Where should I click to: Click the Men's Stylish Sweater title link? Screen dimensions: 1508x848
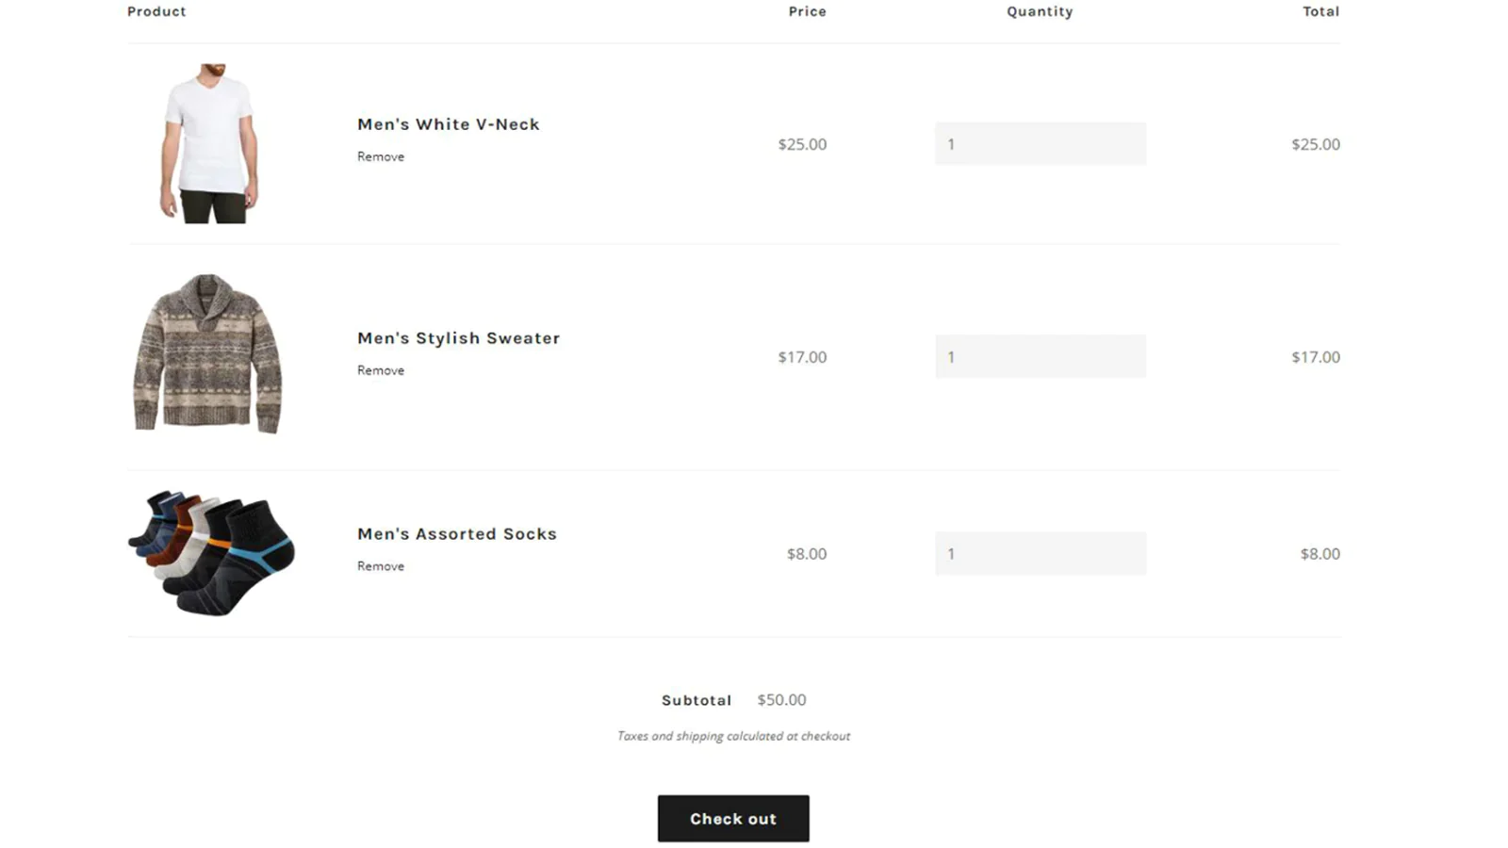[458, 338]
